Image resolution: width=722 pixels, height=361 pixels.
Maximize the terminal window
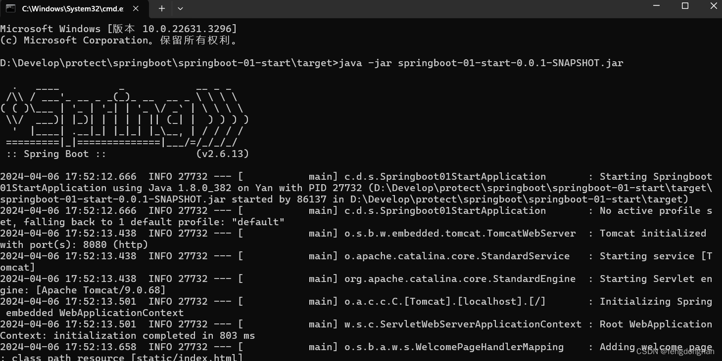coord(685,6)
